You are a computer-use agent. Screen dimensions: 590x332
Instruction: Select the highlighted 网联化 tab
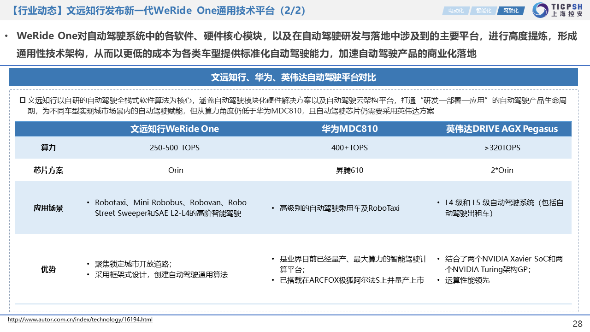click(x=510, y=11)
